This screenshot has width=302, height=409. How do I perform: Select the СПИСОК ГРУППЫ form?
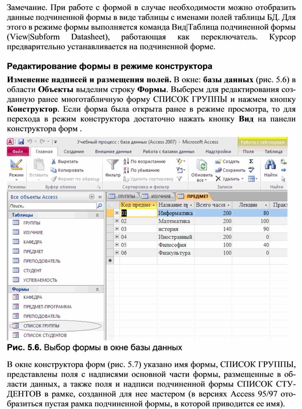tap(41, 326)
